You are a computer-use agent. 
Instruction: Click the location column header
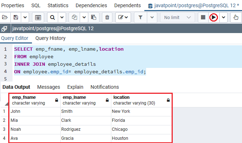coord(141,100)
